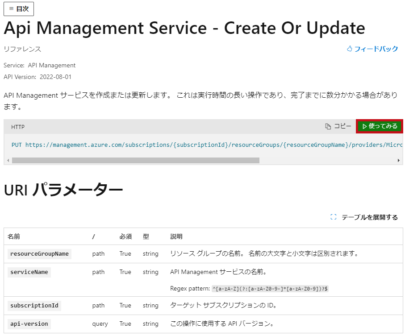Screen dimensions: 405x336
Task: Click the PUT request URL text
Action: (207, 145)
